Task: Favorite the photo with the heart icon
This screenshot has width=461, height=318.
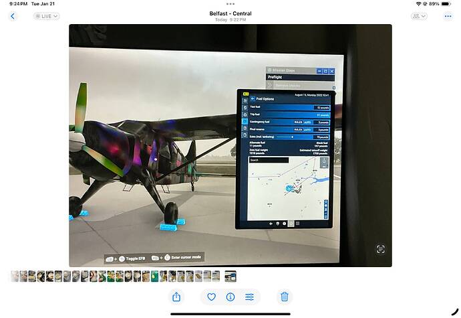Action: [x=212, y=297]
